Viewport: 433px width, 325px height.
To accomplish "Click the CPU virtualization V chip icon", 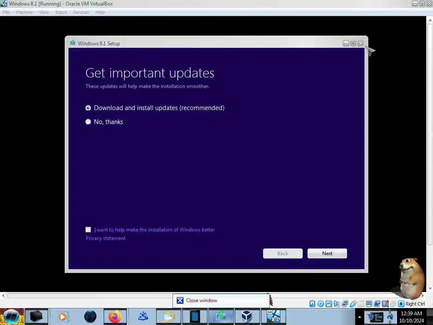I will click(384, 304).
